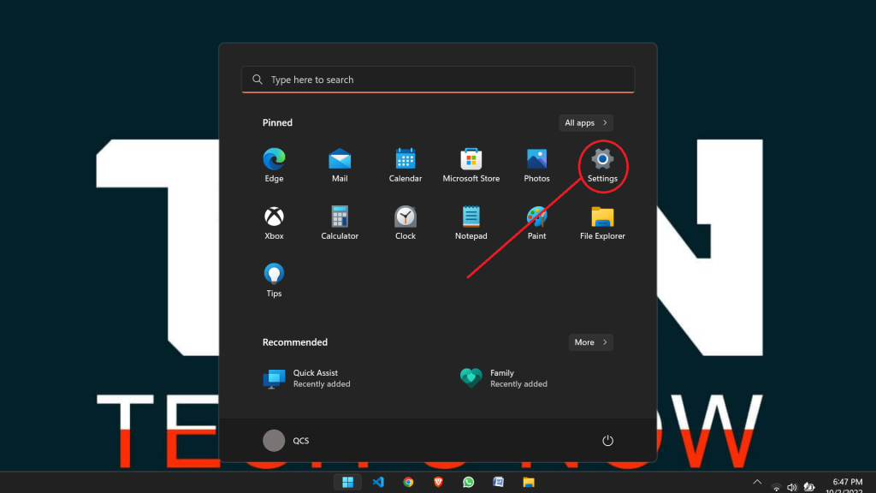Open WhatsApp from taskbar
Viewport: 876px width, 493px height.
468,482
